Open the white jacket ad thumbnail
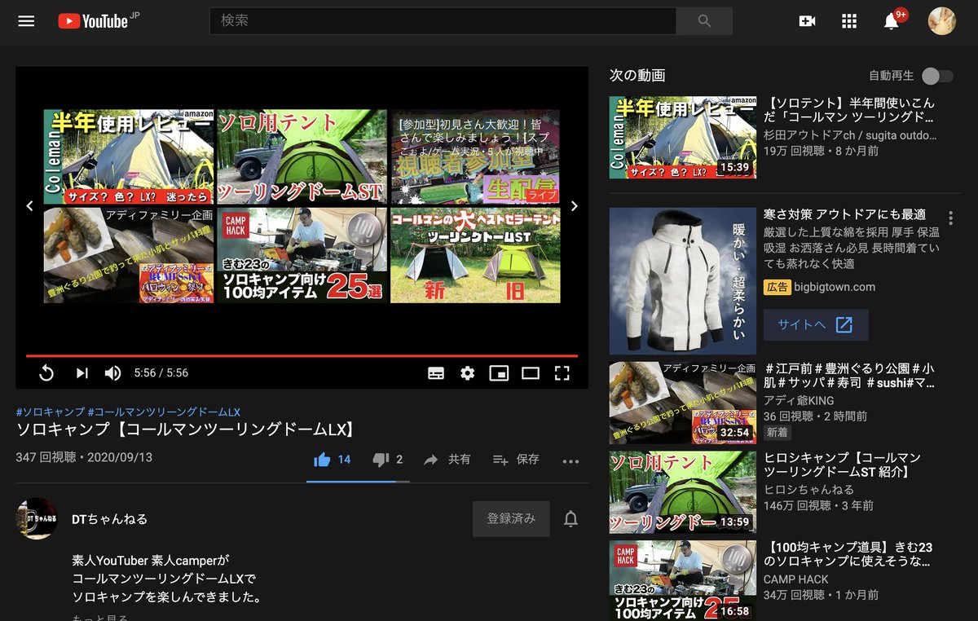 click(683, 281)
